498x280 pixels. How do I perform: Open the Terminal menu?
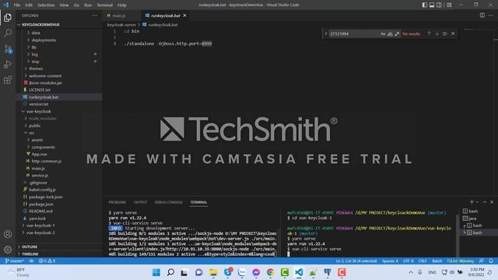click(x=104, y=5)
